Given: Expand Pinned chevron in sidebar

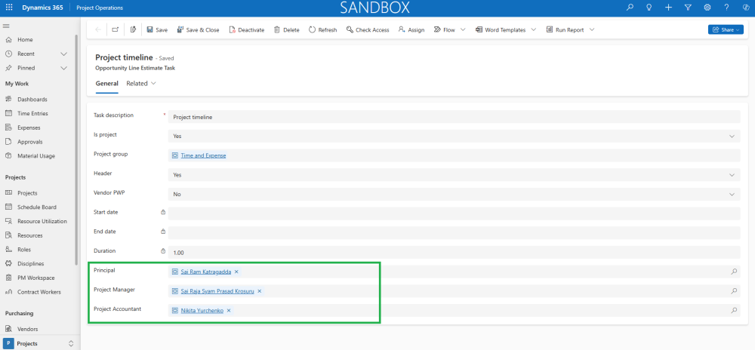Looking at the screenshot, I should [x=63, y=69].
